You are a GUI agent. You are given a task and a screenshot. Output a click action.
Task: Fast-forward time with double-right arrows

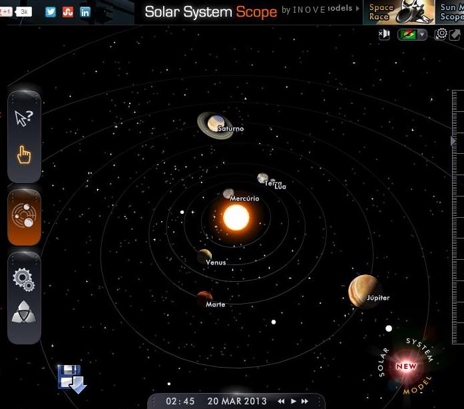305,401
